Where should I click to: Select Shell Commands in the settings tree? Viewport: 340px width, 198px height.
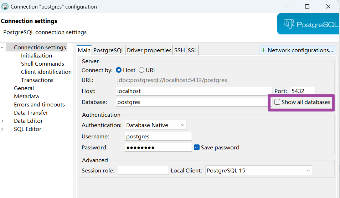coord(42,64)
